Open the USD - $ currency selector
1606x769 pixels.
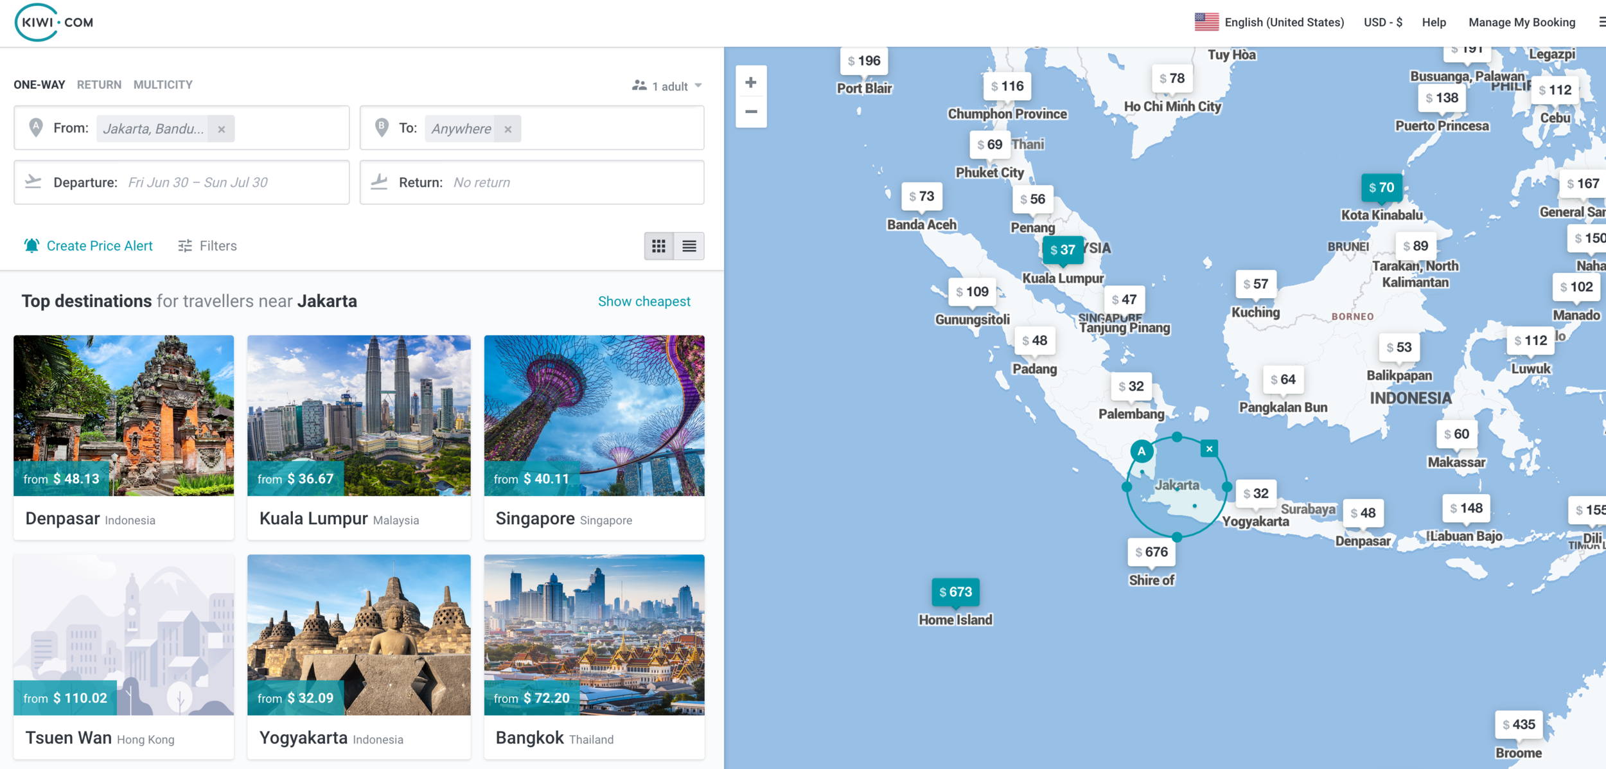1382,22
